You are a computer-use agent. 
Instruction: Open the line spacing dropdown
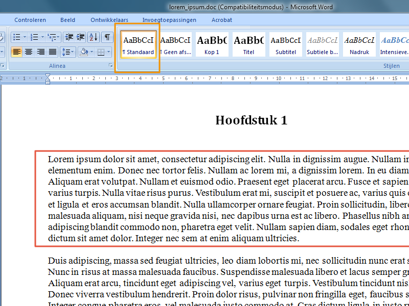tap(67, 52)
